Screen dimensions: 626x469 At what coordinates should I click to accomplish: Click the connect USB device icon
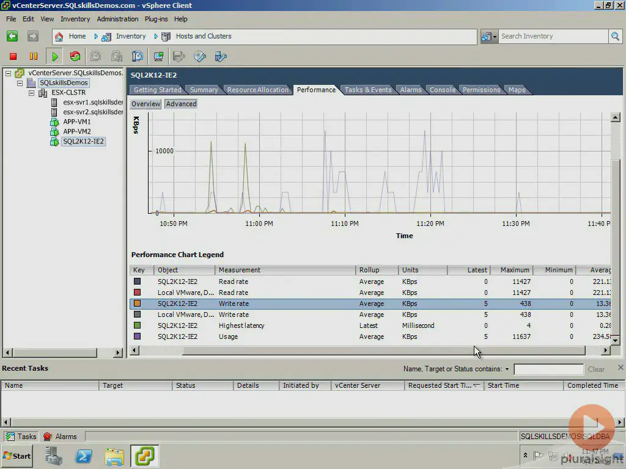pyautogui.click(x=221, y=56)
